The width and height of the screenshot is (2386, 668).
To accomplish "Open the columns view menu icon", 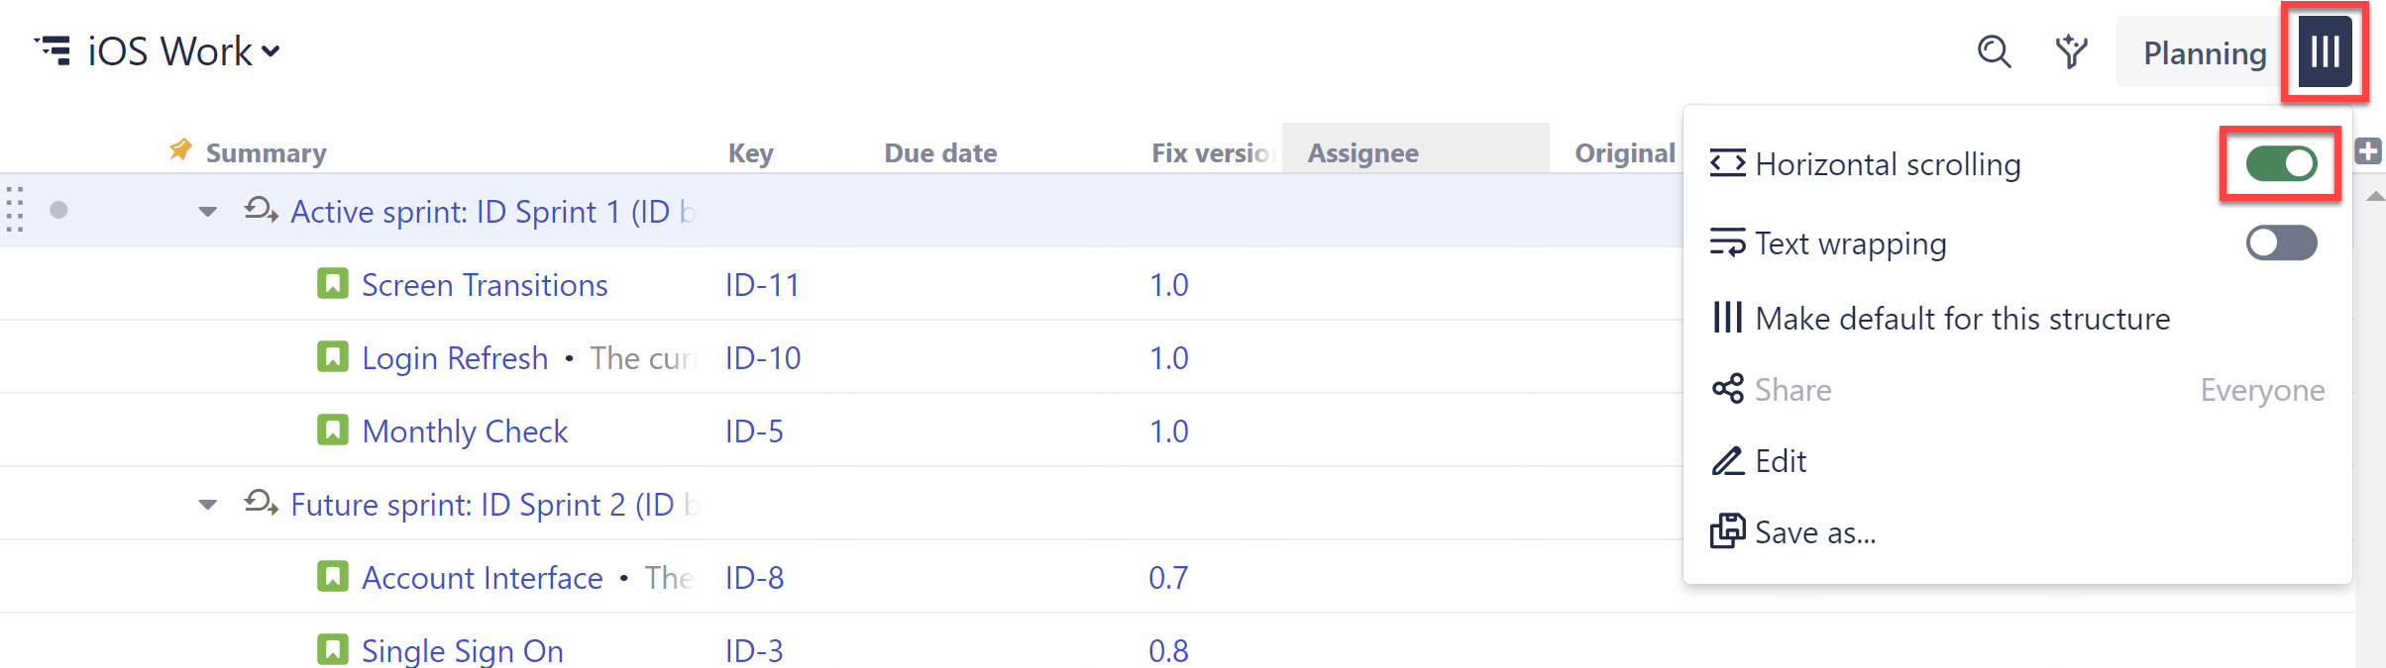I will click(2325, 51).
